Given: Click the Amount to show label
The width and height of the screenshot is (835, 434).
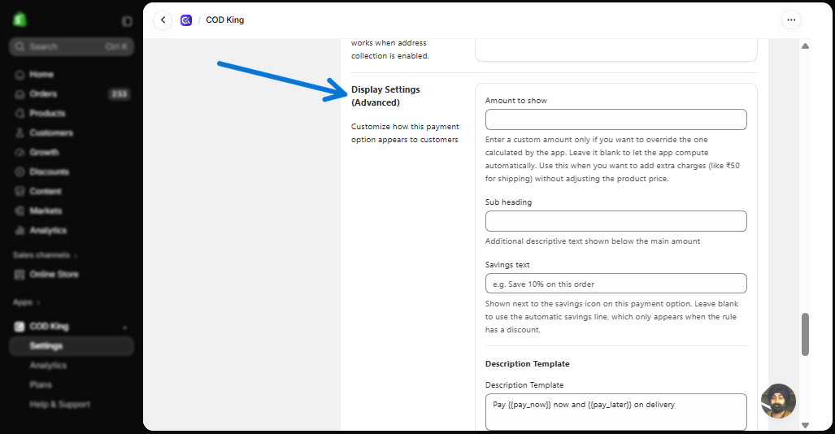Looking at the screenshot, I should [516, 100].
